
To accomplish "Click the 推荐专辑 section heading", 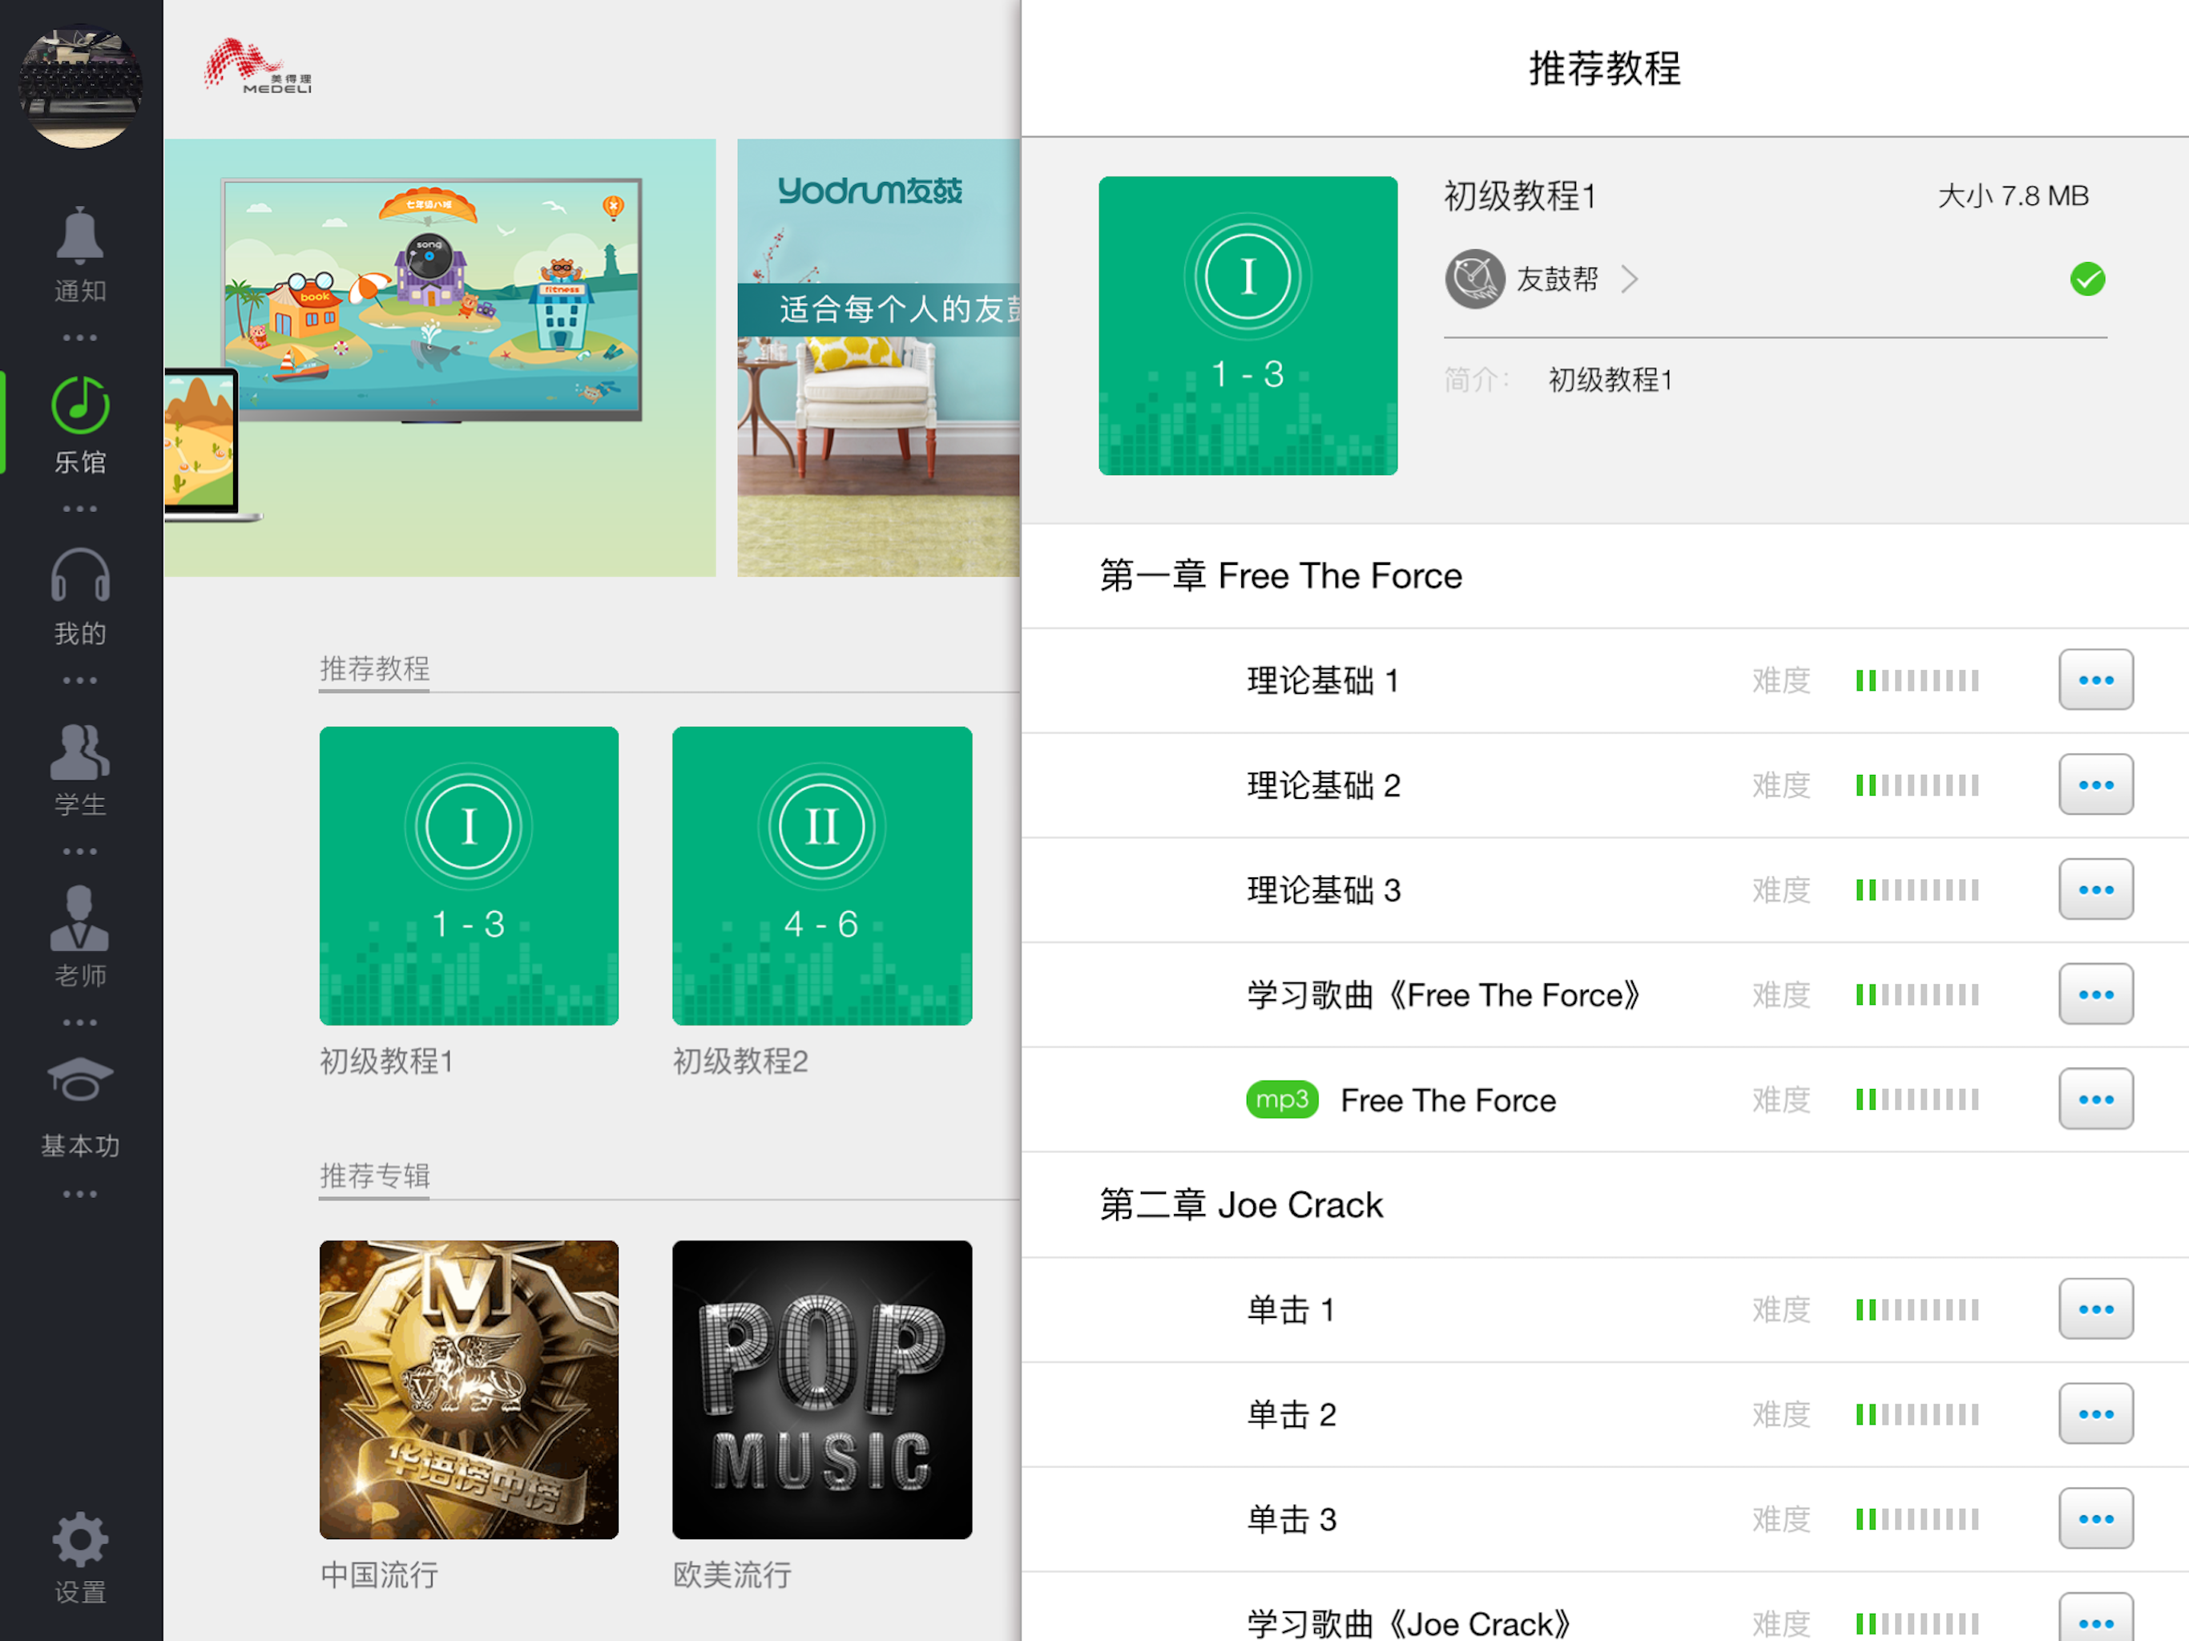I will [x=374, y=1175].
